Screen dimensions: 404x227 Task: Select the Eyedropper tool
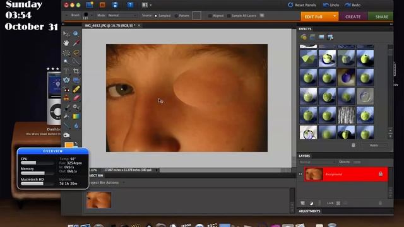coord(76,43)
